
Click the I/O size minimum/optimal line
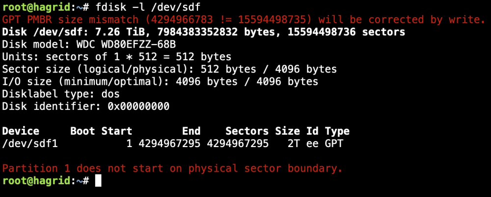(160, 82)
